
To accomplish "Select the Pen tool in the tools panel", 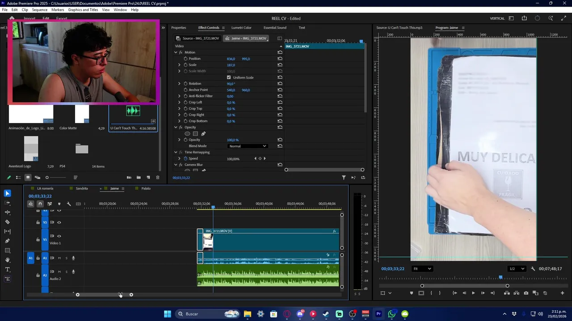I will point(7,241).
